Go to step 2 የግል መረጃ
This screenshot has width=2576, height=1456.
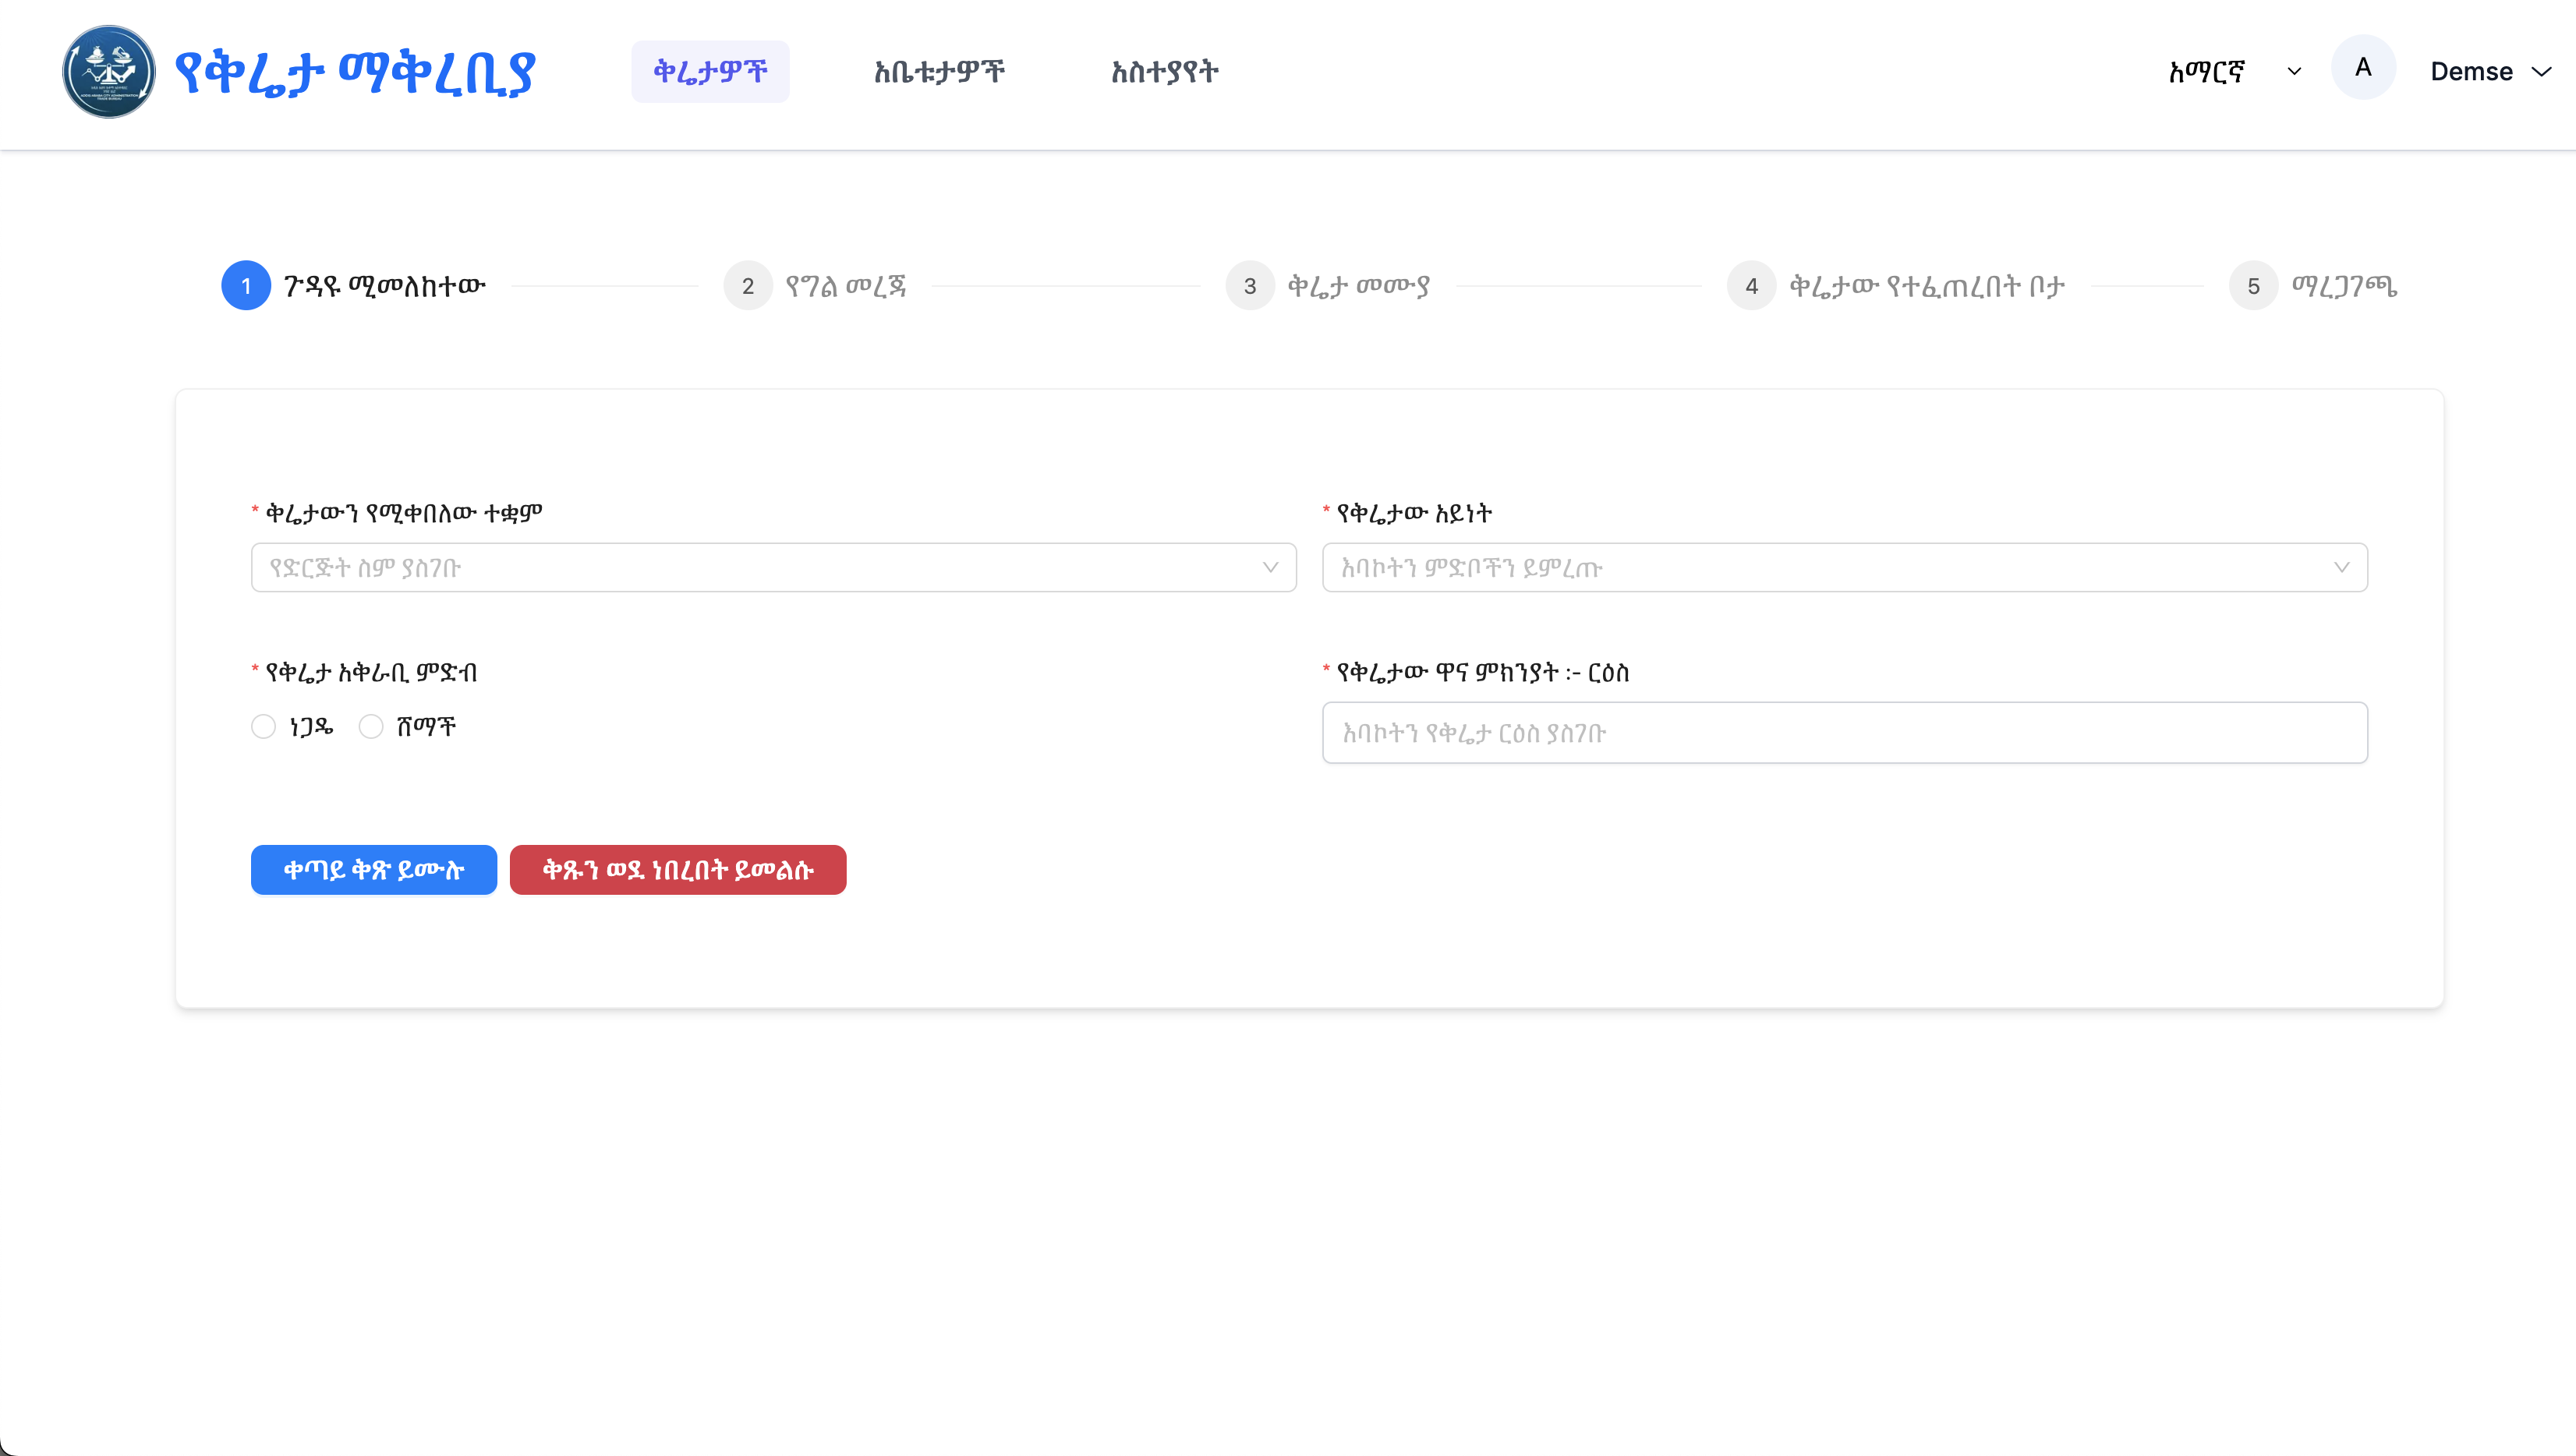pos(815,286)
